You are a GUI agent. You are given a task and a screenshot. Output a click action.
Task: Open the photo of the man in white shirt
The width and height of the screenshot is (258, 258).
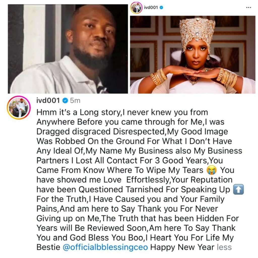click(x=68, y=49)
